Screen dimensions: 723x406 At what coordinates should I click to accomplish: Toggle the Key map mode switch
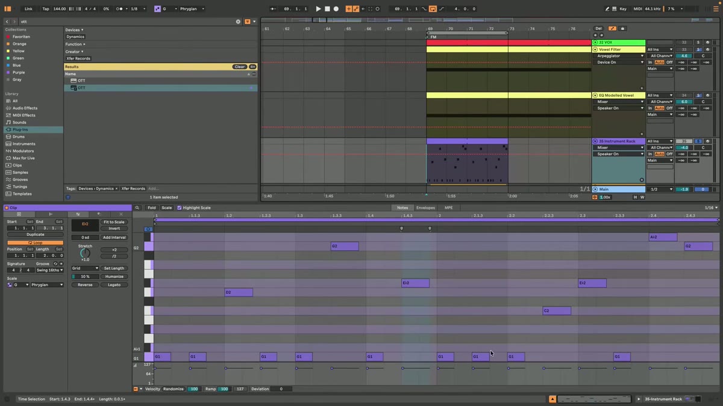tap(623, 9)
